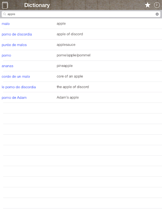Tap the pineapple translation text
Screen dimensions: 162x209
coord(64,66)
